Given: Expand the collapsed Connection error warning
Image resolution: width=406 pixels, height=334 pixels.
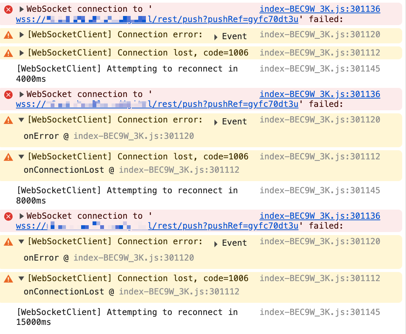Looking at the screenshot, I should (x=21, y=35).
